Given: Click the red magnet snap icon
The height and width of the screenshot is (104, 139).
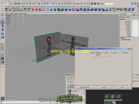Looking at the screenshot, I should [78, 4].
